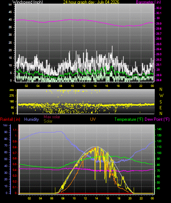Select the 29.9 barometer scale value
Image resolution: width=171 pixels, height=203 pixels.
tap(159, 23)
